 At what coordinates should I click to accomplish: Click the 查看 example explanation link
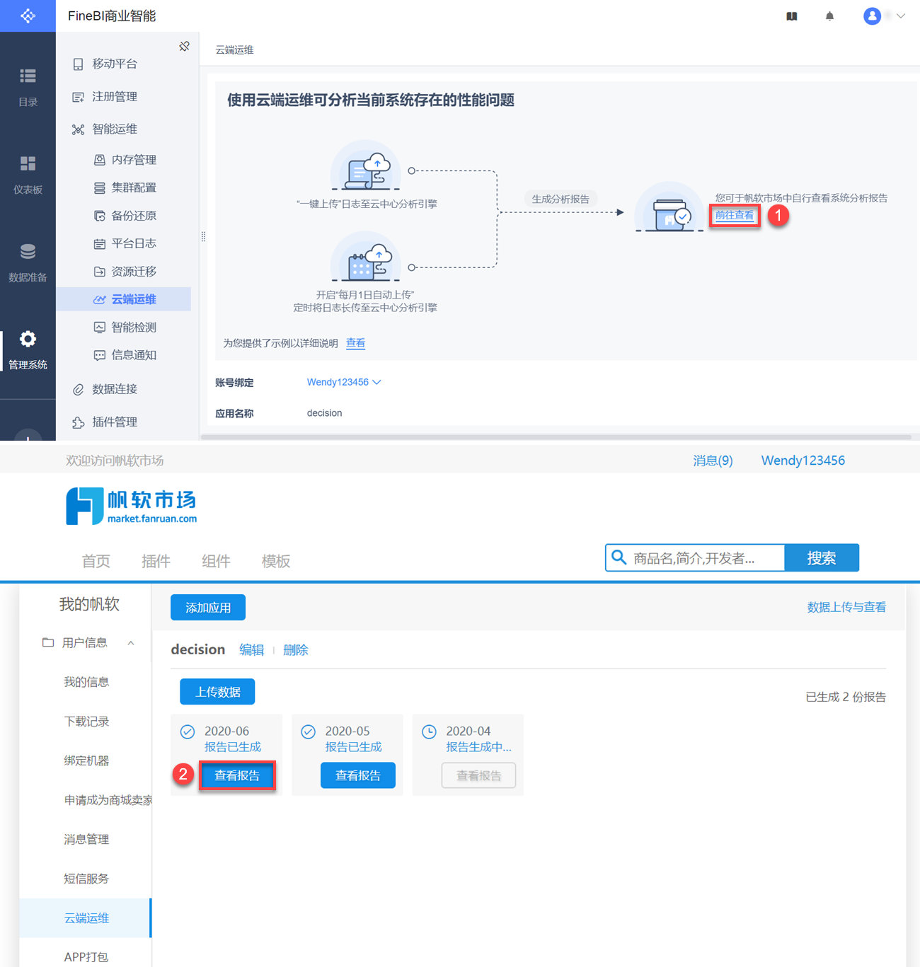[x=355, y=343]
